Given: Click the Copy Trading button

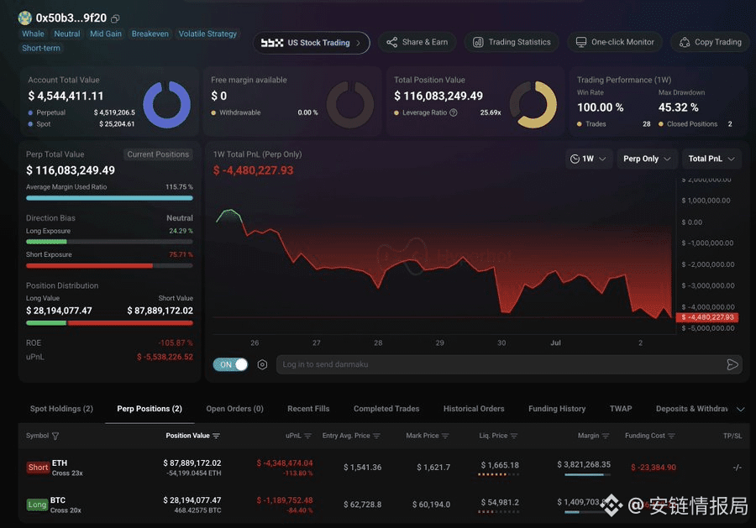Looking at the screenshot, I should tap(710, 43).
